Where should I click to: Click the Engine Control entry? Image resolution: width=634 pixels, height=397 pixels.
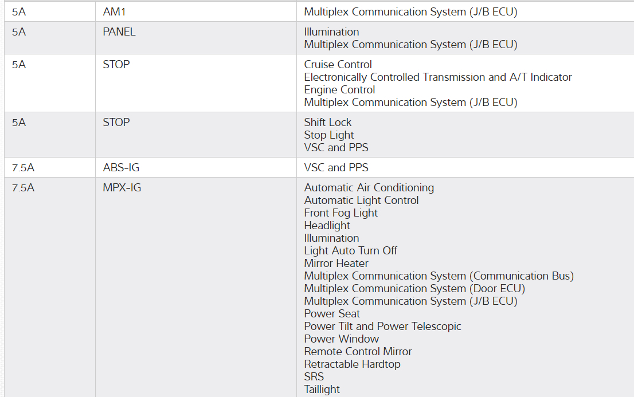(x=339, y=89)
